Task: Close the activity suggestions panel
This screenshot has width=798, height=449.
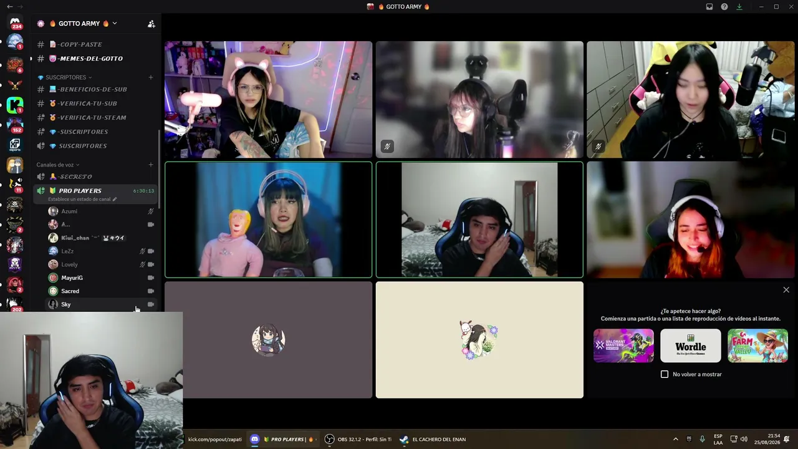Action: tap(786, 290)
